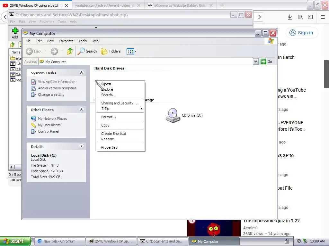This screenshot has width=329, height=246.
Task: Choose Format... in the context menu
Action: 120,117
